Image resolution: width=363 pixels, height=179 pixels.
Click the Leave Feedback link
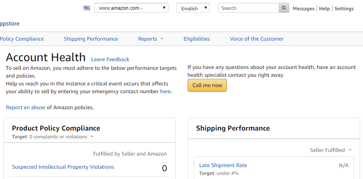point(110,60)
